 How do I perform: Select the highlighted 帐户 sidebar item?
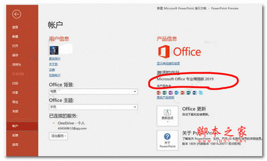[22, 126]
